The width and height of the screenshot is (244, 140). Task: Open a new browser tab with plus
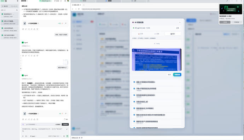[148, 1]
